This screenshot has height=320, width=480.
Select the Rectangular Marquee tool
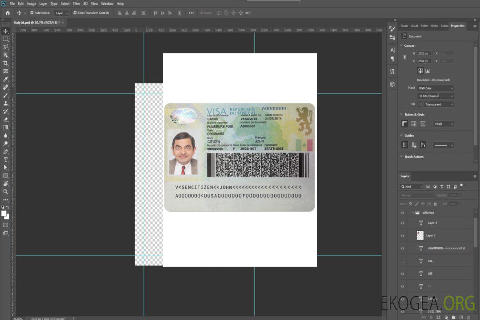tap(5, 39)
